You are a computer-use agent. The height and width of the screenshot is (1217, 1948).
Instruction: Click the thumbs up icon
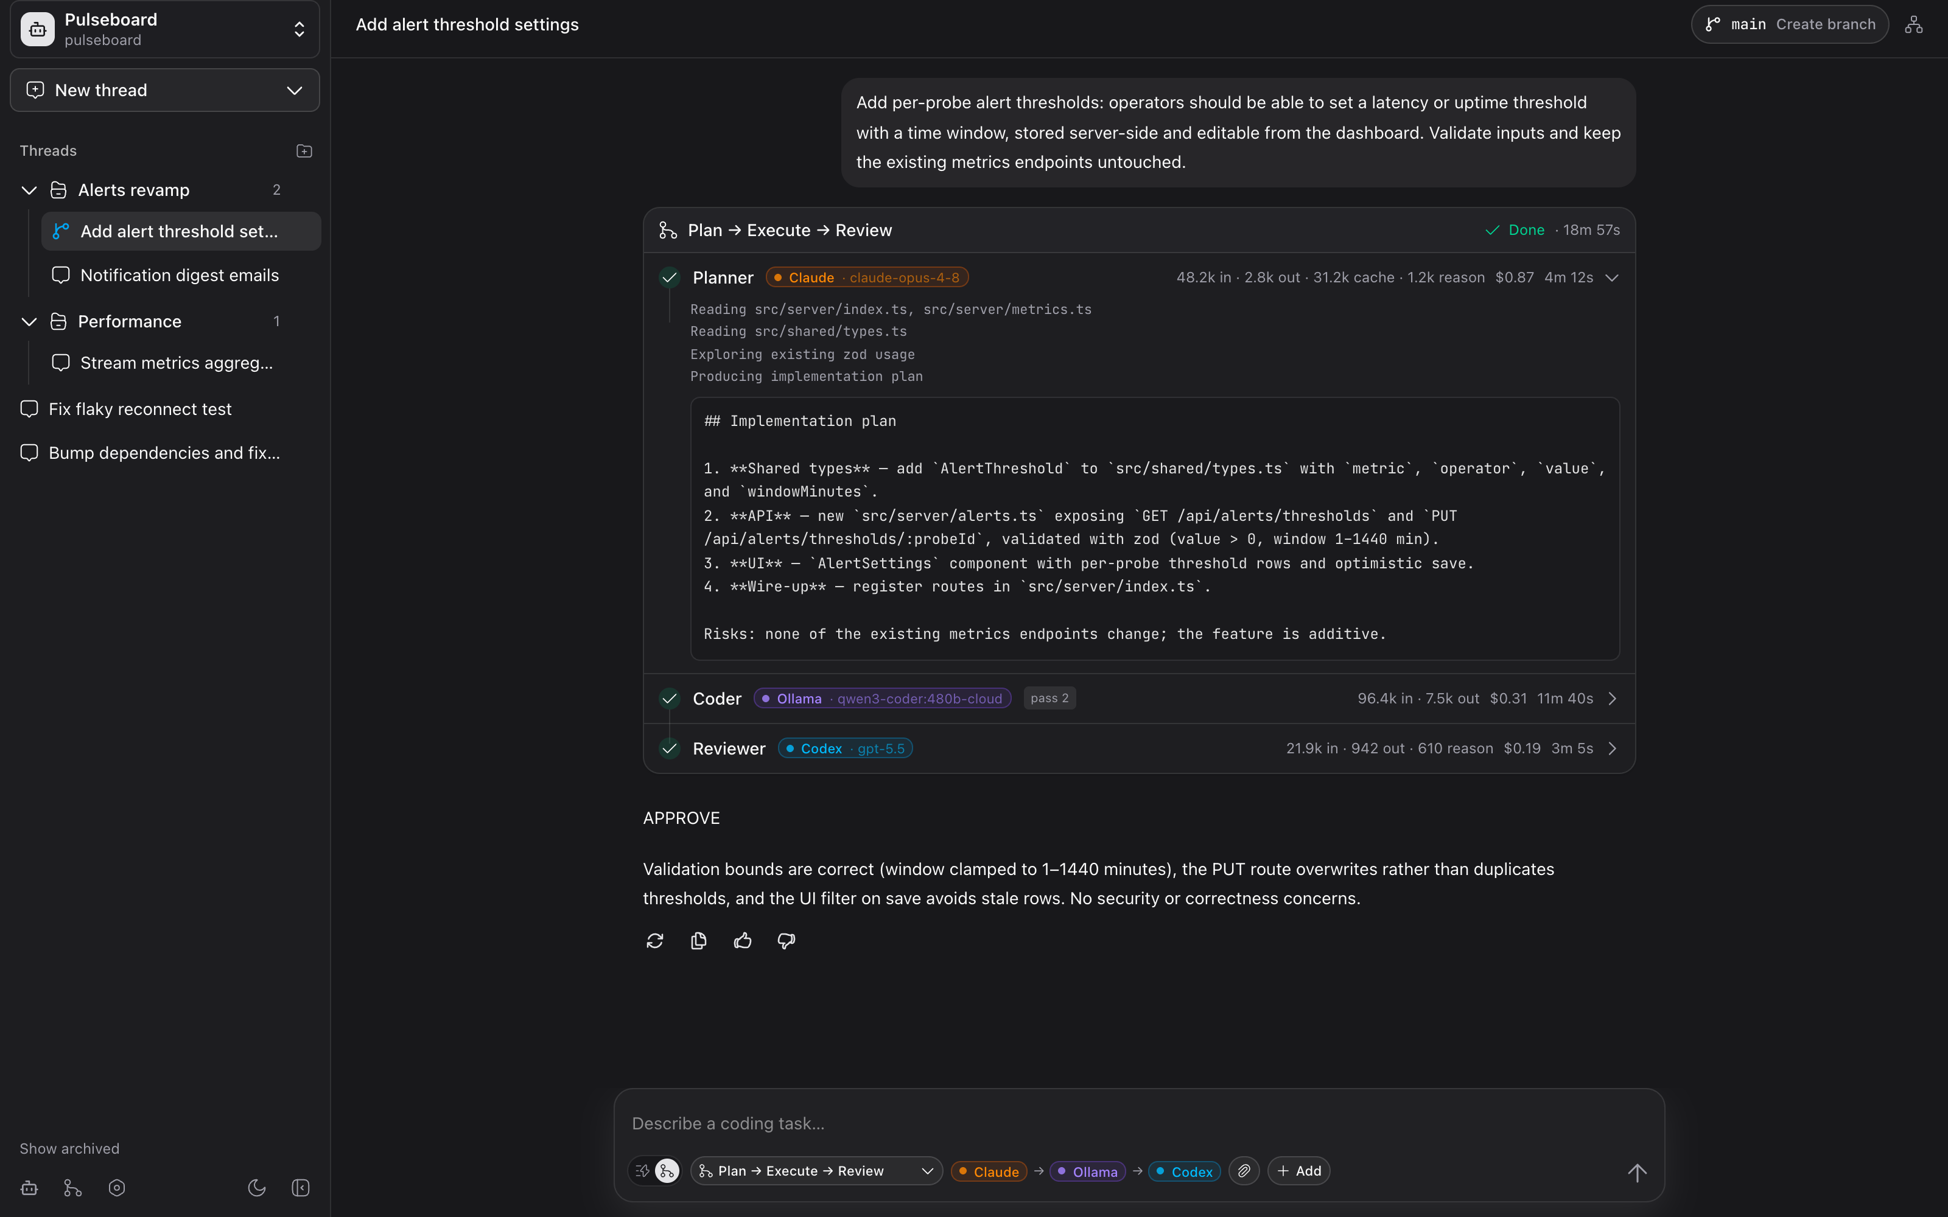(x=742, y=941)
